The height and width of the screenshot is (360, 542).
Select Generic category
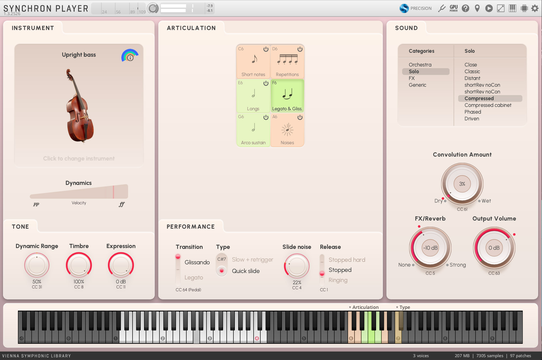click(x=417, y=85)
